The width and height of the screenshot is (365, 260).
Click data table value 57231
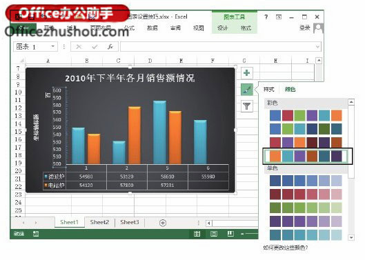pyautogui.click(x=168, y=186)
